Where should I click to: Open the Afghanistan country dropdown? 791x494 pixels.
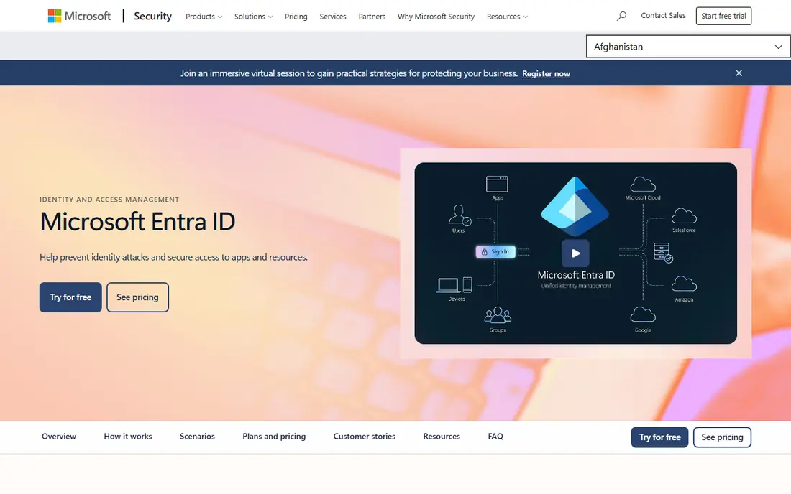coord(688,47)
